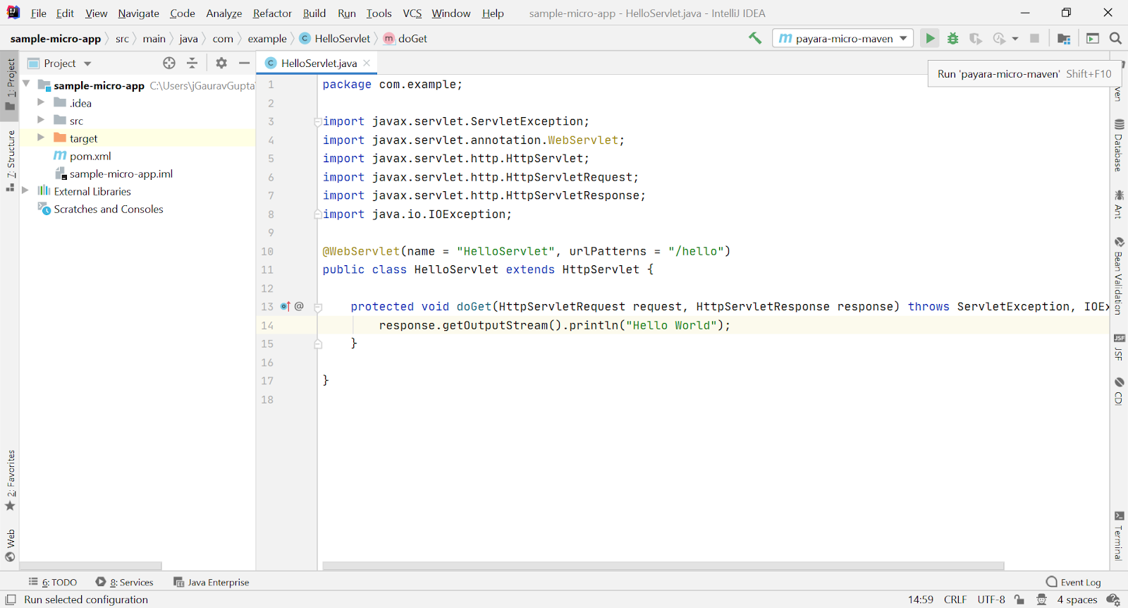The height and width of the screenshot is (608, 1128).
Task: Open the 6: TODO tool window
Action: click(53, 582)
